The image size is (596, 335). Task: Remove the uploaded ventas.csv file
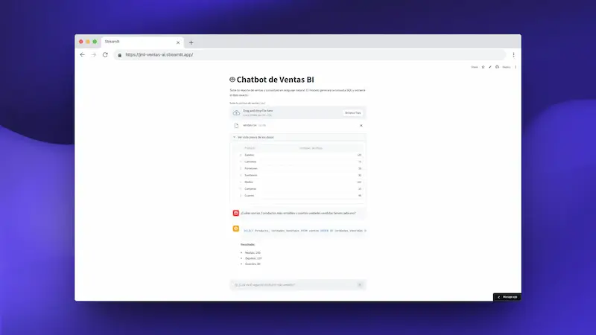click(x=361, y=125)
